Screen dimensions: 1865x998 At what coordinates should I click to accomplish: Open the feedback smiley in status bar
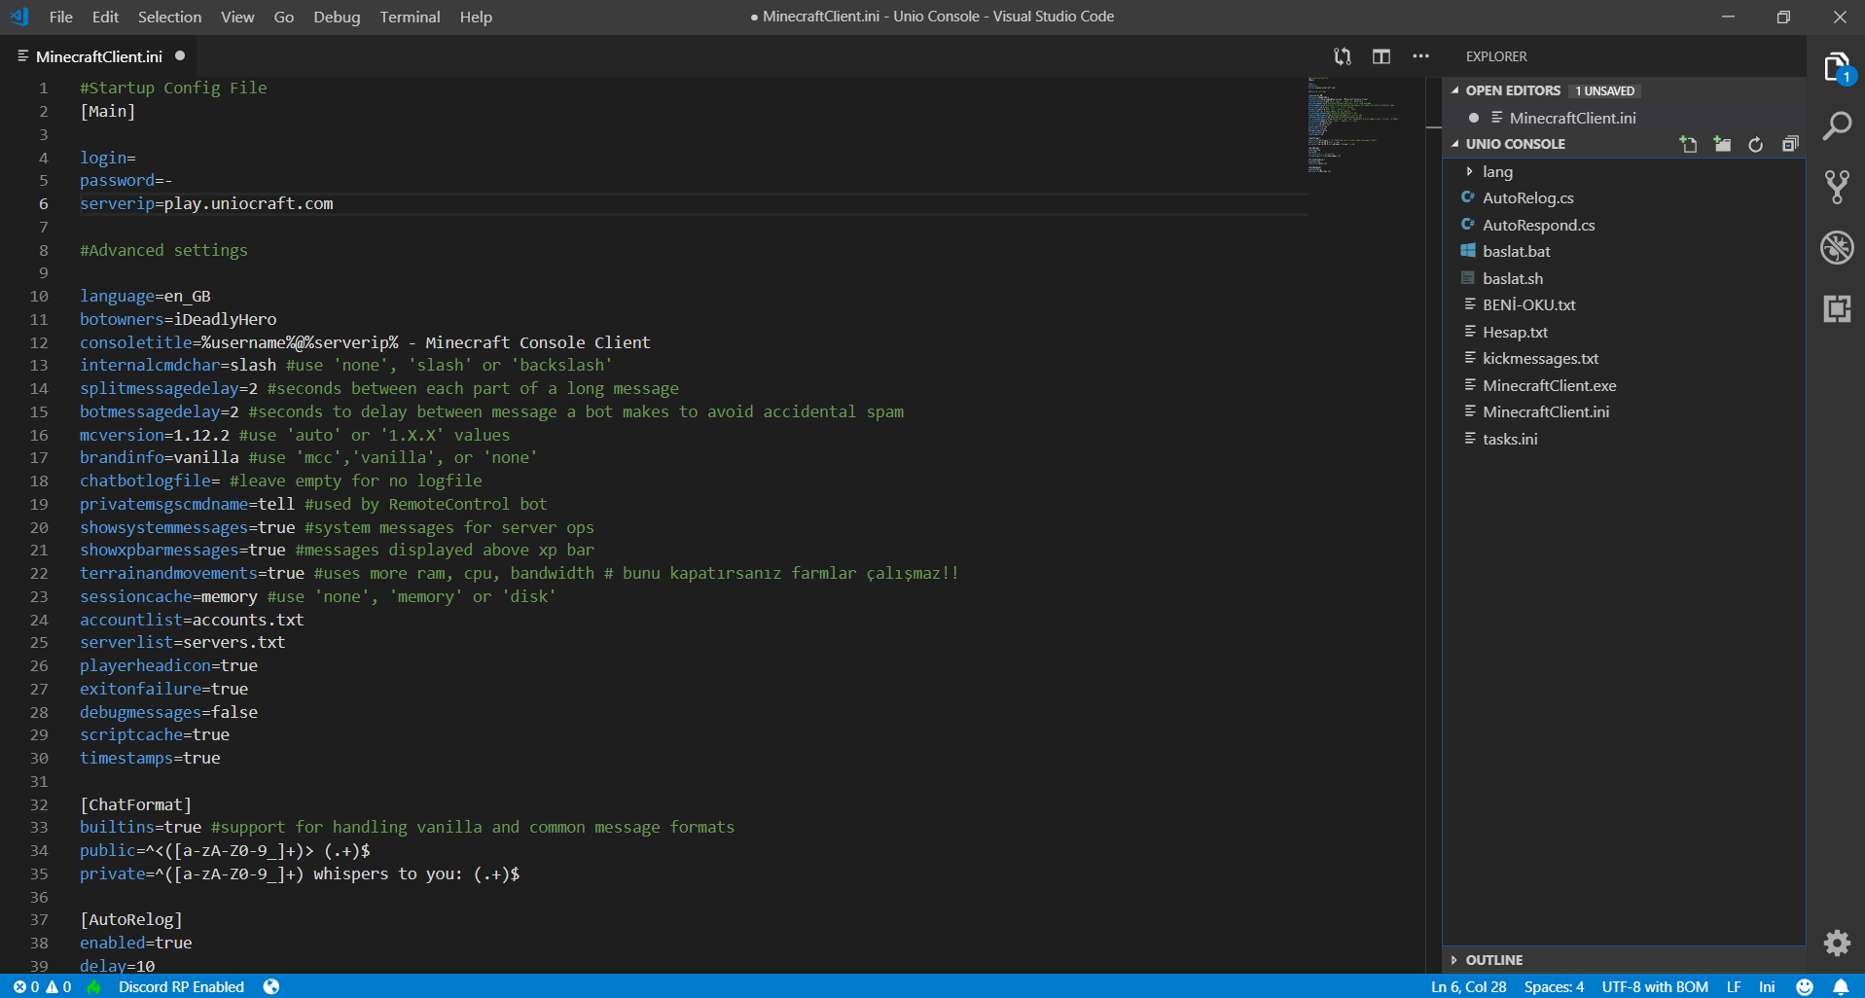coord(1805,986)
